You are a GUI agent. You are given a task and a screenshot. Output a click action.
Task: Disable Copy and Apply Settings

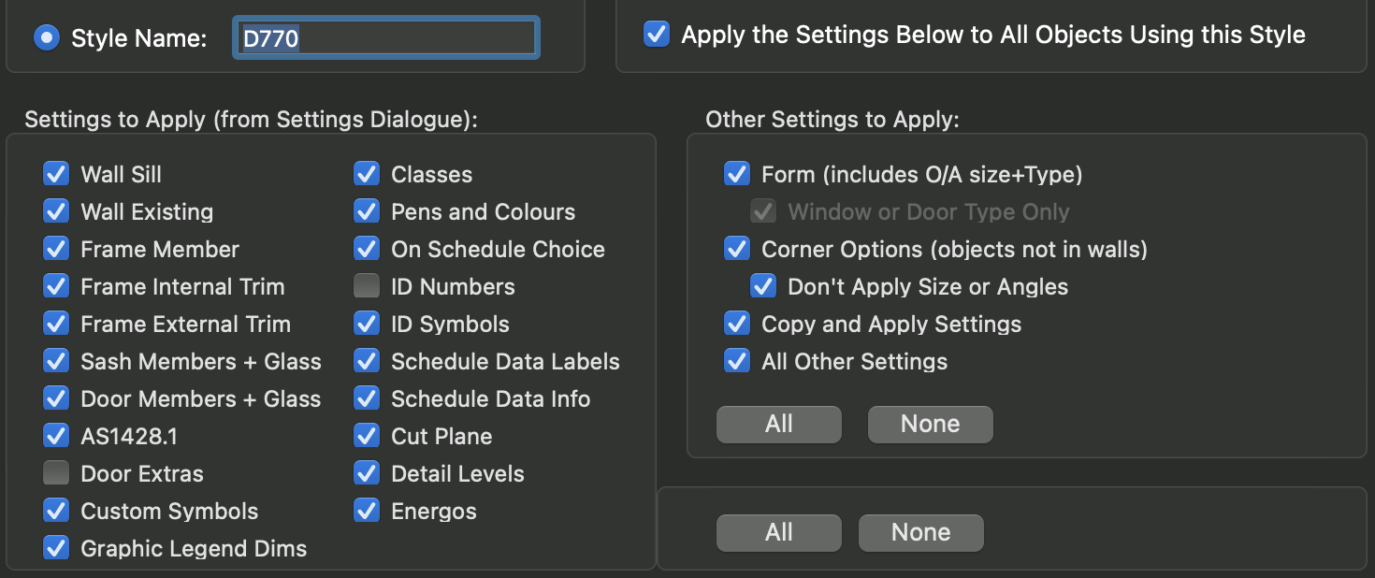click(737, 325)
